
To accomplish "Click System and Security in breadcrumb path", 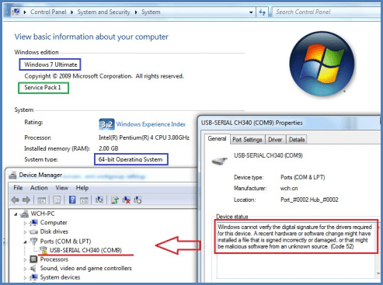I will [103, 12].
